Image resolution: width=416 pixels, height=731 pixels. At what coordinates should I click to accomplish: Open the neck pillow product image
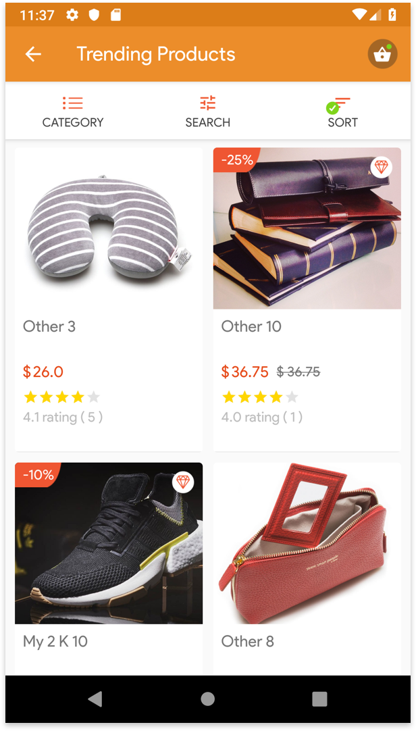coord(109,228)
